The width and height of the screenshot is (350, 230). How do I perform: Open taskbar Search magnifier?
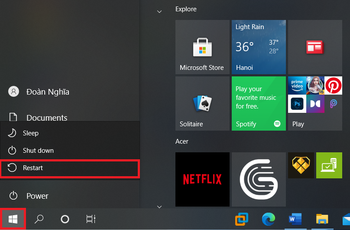coord(39,219)
